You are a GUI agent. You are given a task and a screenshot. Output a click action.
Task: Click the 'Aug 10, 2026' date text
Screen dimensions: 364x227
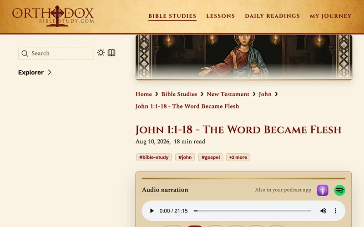tap(153, 142)
